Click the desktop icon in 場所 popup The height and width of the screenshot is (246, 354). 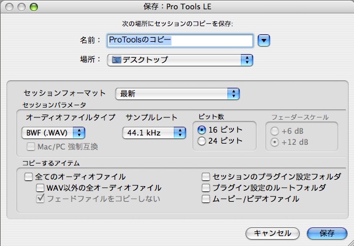click(116, 60)
